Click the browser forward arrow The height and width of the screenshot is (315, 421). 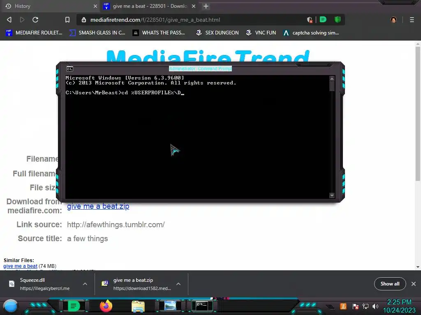[x=22, y=20]
